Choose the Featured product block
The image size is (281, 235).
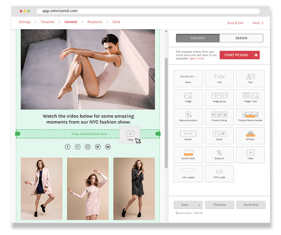click(188, 117)
